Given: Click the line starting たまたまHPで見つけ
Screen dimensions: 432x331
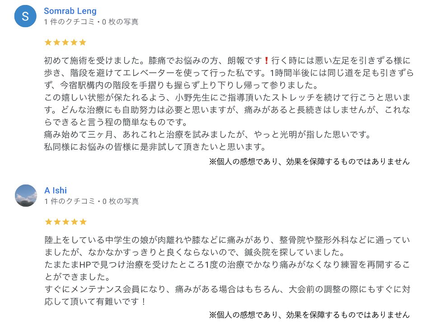Looking at the screenshot, I should (x=227, y=265).
